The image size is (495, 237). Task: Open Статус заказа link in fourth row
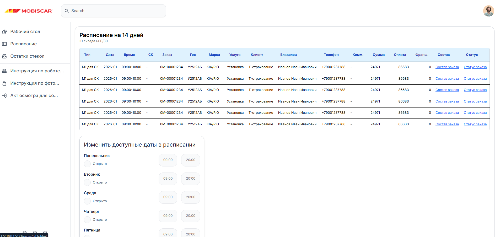[x=475, y=101]
